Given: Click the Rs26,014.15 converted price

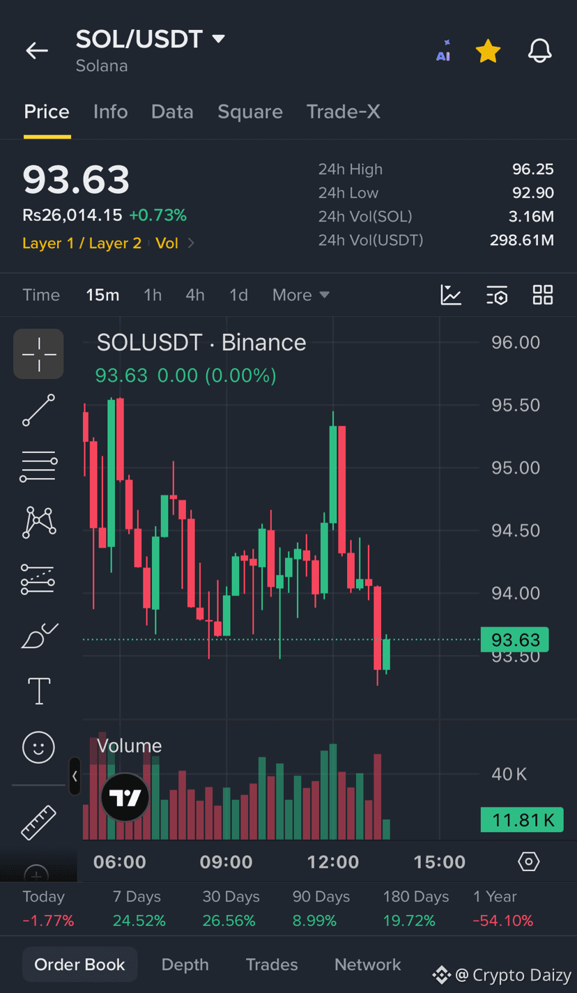Looking at the screenshot, I should (72, 215).
